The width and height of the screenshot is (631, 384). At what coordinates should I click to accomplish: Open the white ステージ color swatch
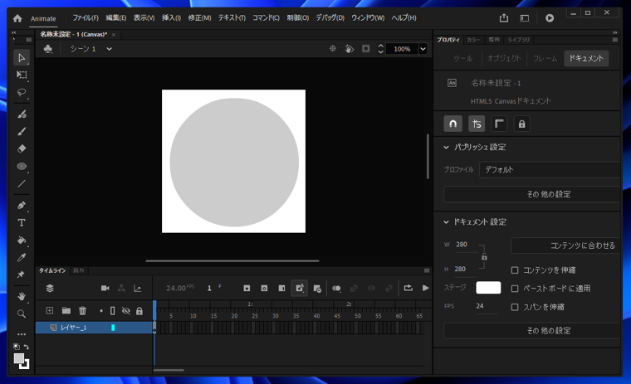click(488, 288)
